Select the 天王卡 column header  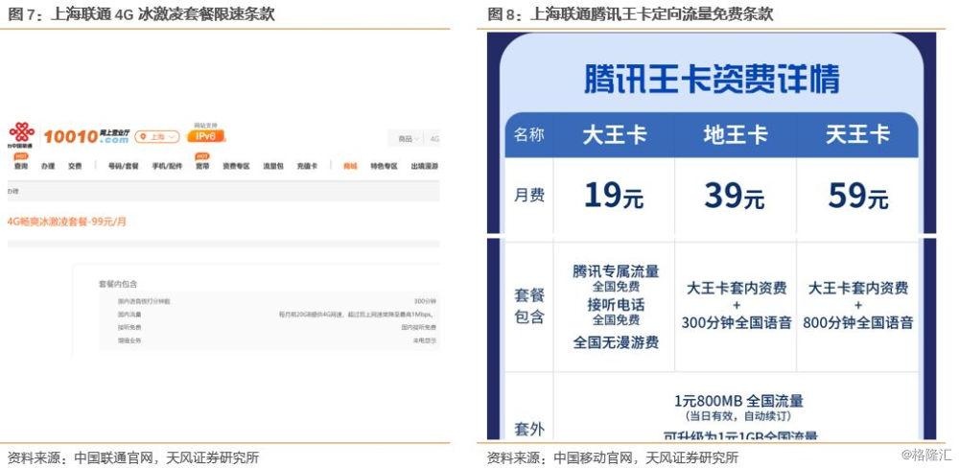point(857,134)
